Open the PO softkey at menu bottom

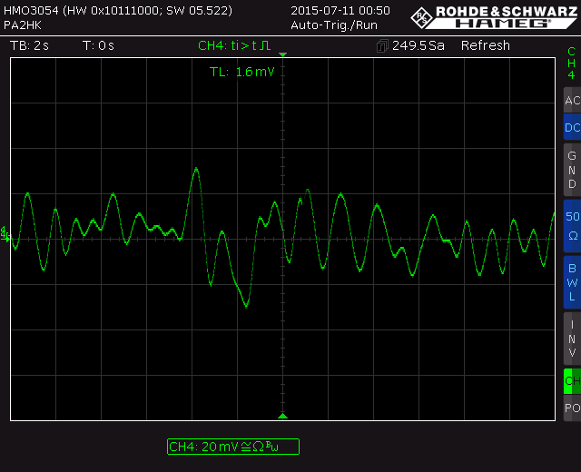point(572,408)
